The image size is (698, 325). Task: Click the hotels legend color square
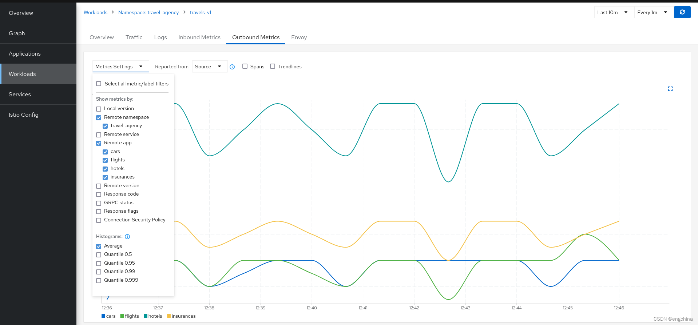pyautogui.click(x=146, y=316)
